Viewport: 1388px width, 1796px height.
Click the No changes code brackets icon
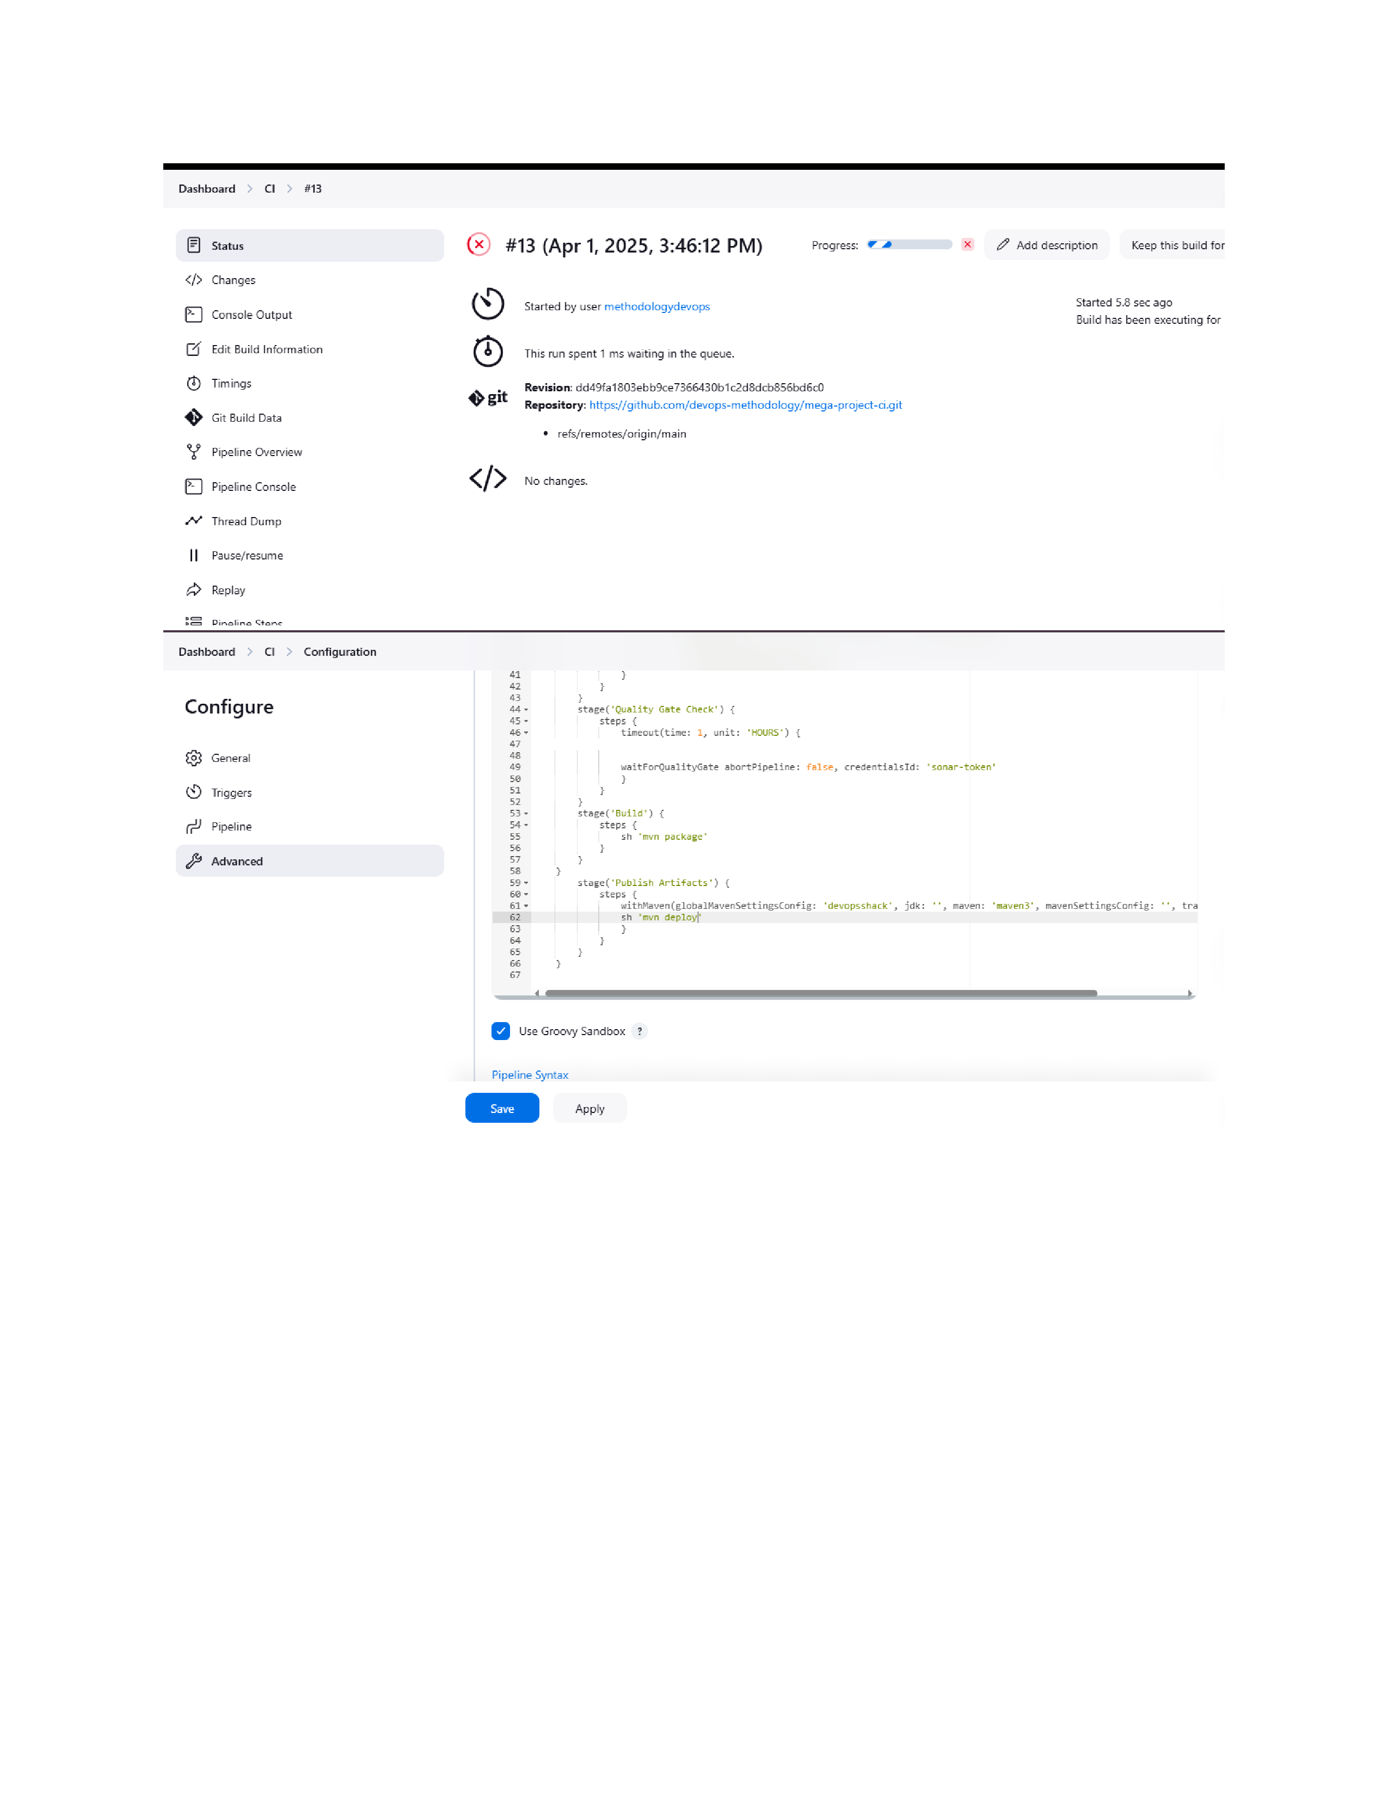pos(488,478)
